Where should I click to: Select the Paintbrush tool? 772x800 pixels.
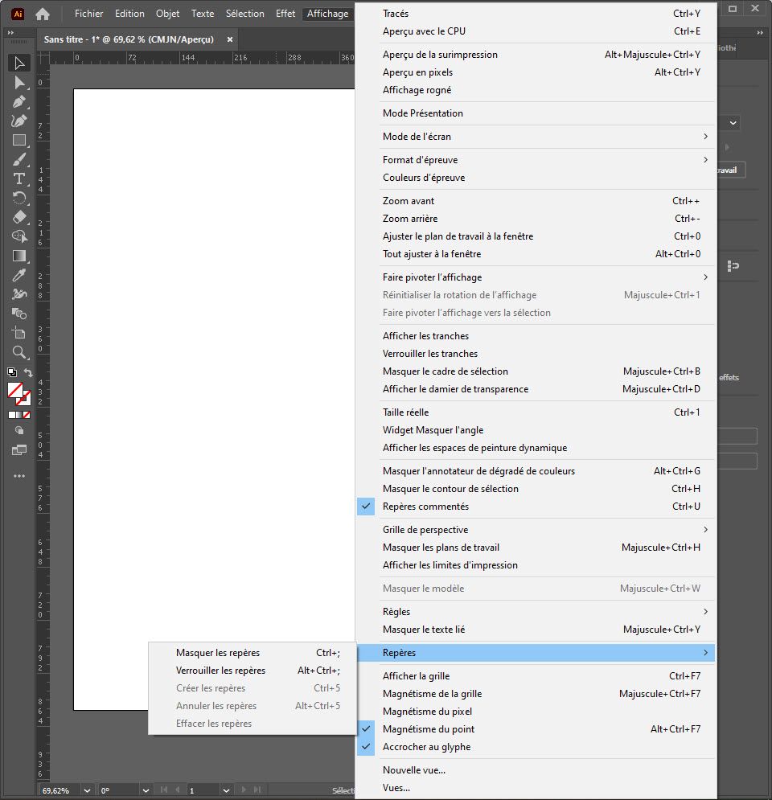click(x=18, y=160)
